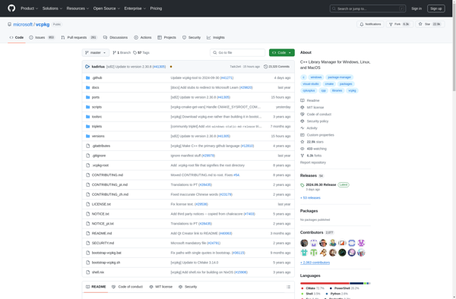
Task: Open the 2024.09.30 Release link
Action: pos(321,185)
